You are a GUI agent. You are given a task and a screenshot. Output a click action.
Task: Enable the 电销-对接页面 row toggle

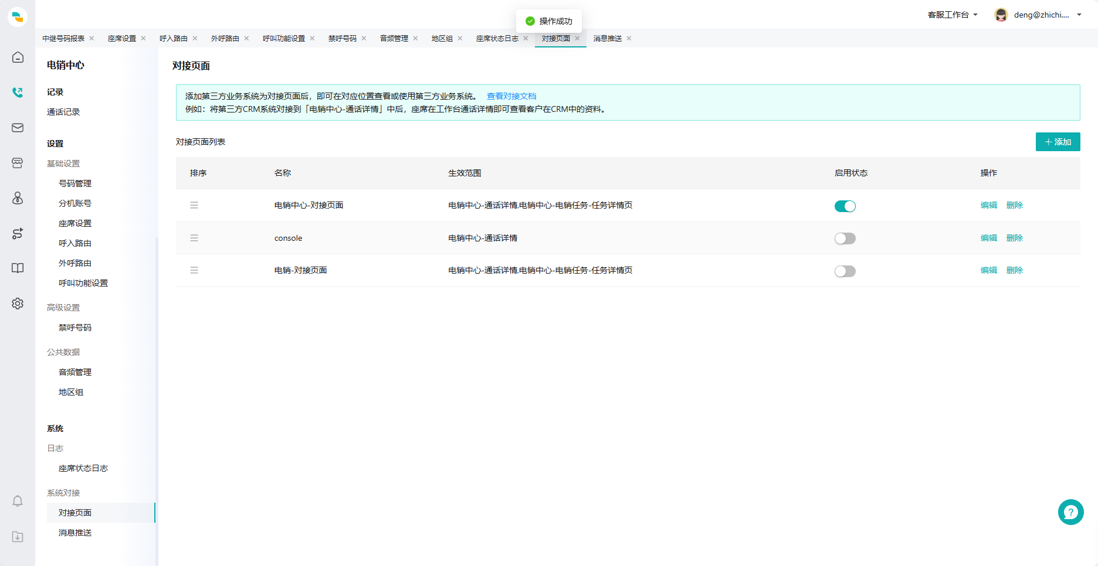click(x=845, y=271)
